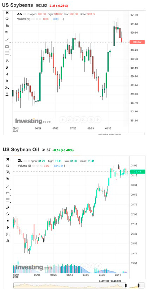Screen dimensions: 153x290
Task: Click scroll-right arrow on the Soybean Oil chart toolbar
Action: coord(8,228)
